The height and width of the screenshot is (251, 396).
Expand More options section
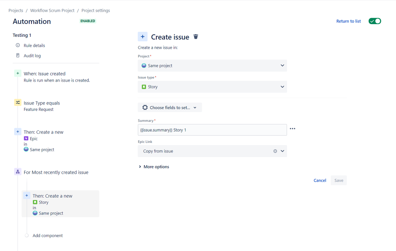tap(154, 167)
